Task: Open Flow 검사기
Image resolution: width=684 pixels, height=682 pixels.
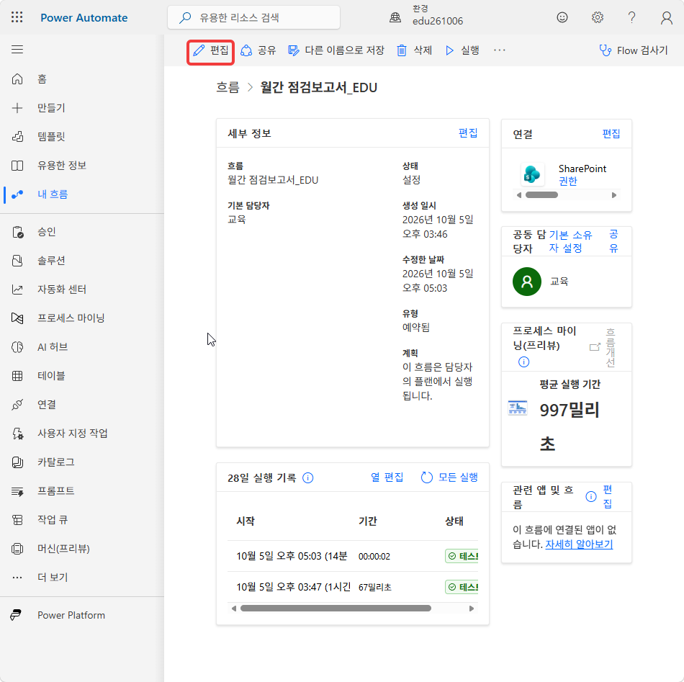Action: click(634, 50)
